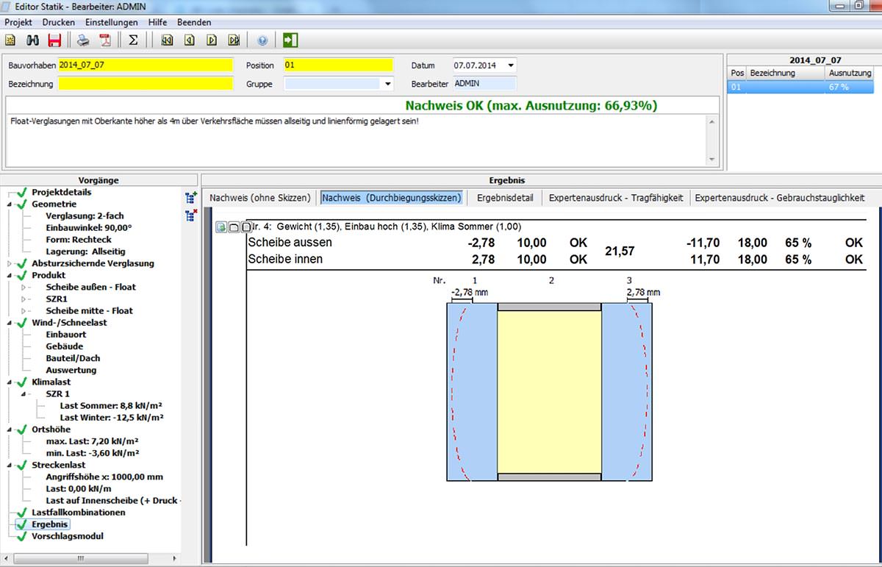Switch to Nachweis (ohne Skizzen) tab

(x=260, y=198)
